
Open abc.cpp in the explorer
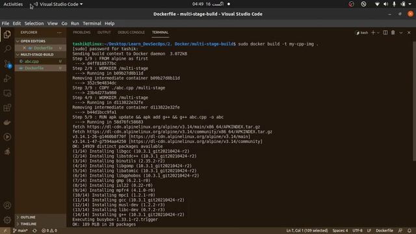click(40, 61)
